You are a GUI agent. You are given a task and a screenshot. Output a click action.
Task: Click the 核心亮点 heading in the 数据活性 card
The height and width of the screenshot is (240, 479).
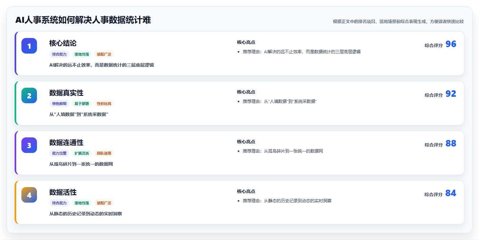pyautogui.click(x=246, y=192)
